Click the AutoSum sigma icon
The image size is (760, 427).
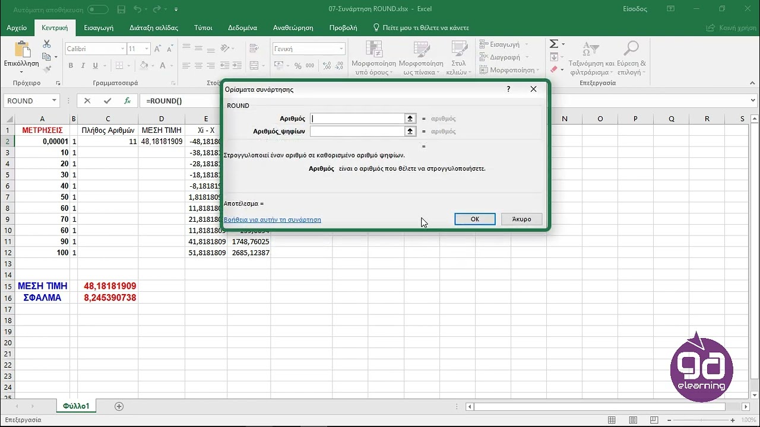tap(553, 44)
